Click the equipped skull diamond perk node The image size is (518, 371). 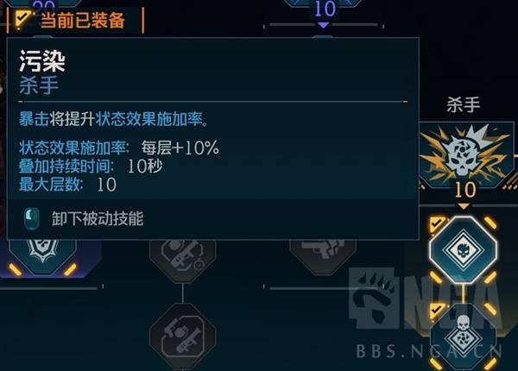click(x=463, y=250)
